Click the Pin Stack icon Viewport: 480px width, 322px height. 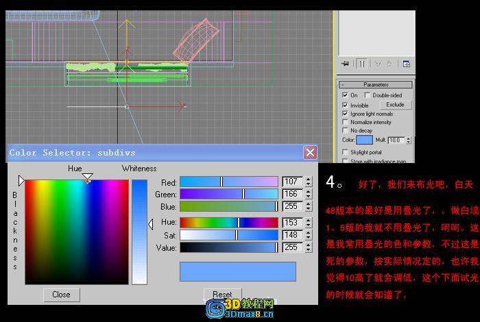pyautogui.click(x=346, y=64)
